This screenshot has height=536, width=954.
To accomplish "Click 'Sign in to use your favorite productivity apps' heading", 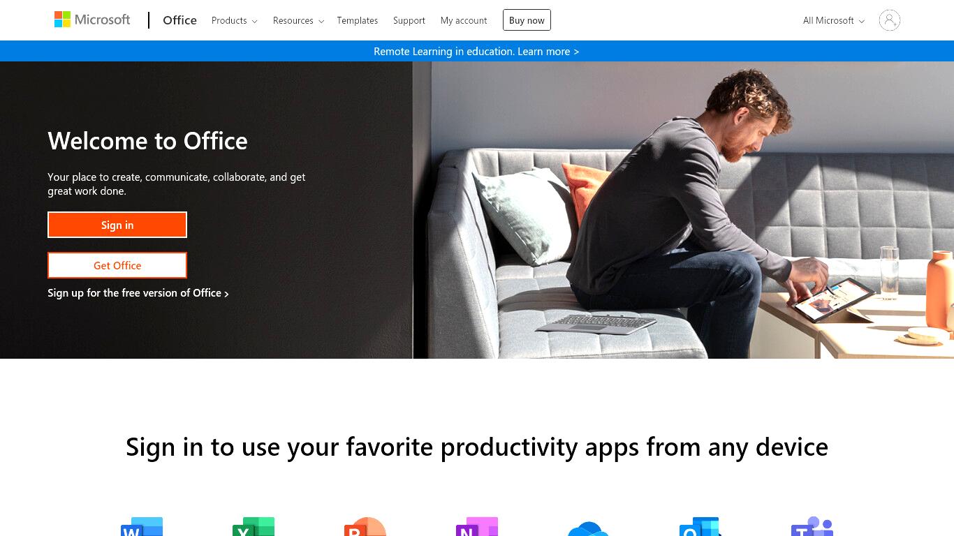I will click(477, 447).
